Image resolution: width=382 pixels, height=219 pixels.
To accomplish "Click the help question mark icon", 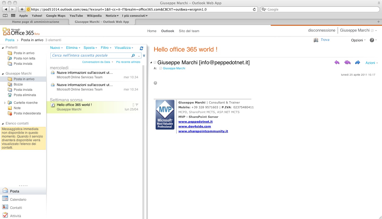I will 372,40.
